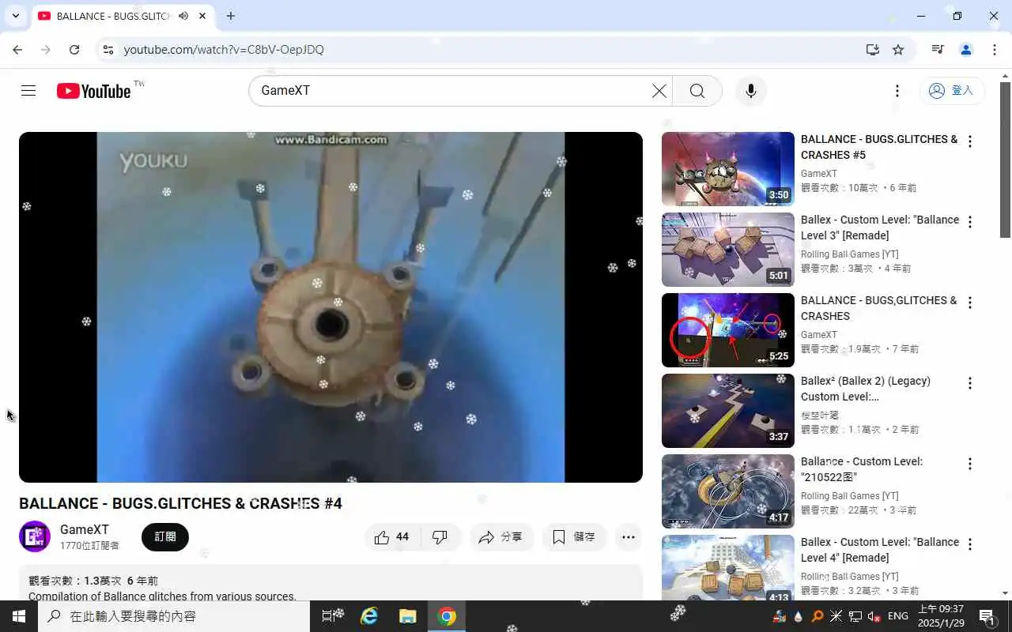Open Chrome three-dot menu
The image size is (1012, 632).
click(994, 50)
